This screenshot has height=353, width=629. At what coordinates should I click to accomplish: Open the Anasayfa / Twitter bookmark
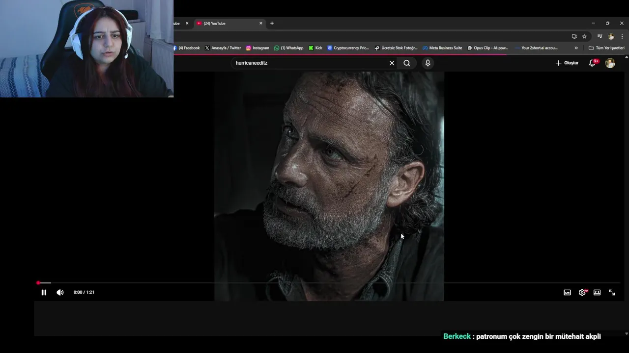(223, 48)
